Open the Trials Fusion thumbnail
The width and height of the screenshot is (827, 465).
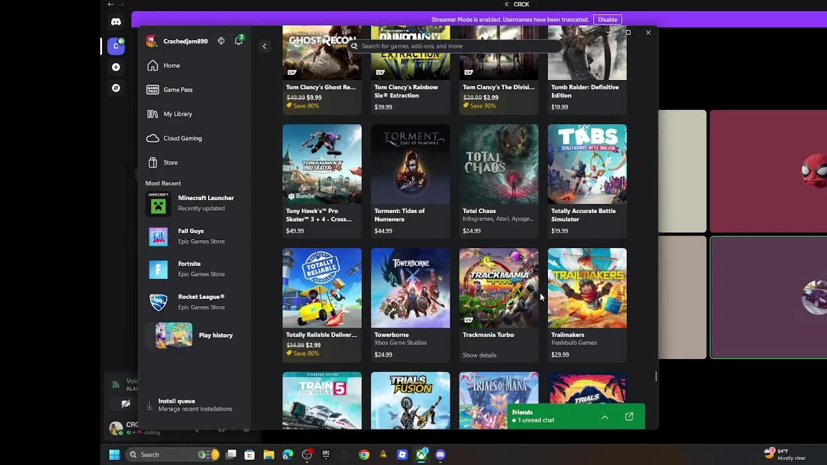coord(410,400)
